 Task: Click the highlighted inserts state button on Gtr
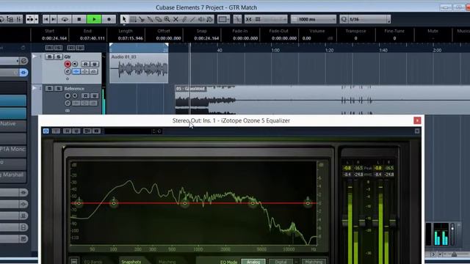(x=76, y=72)
